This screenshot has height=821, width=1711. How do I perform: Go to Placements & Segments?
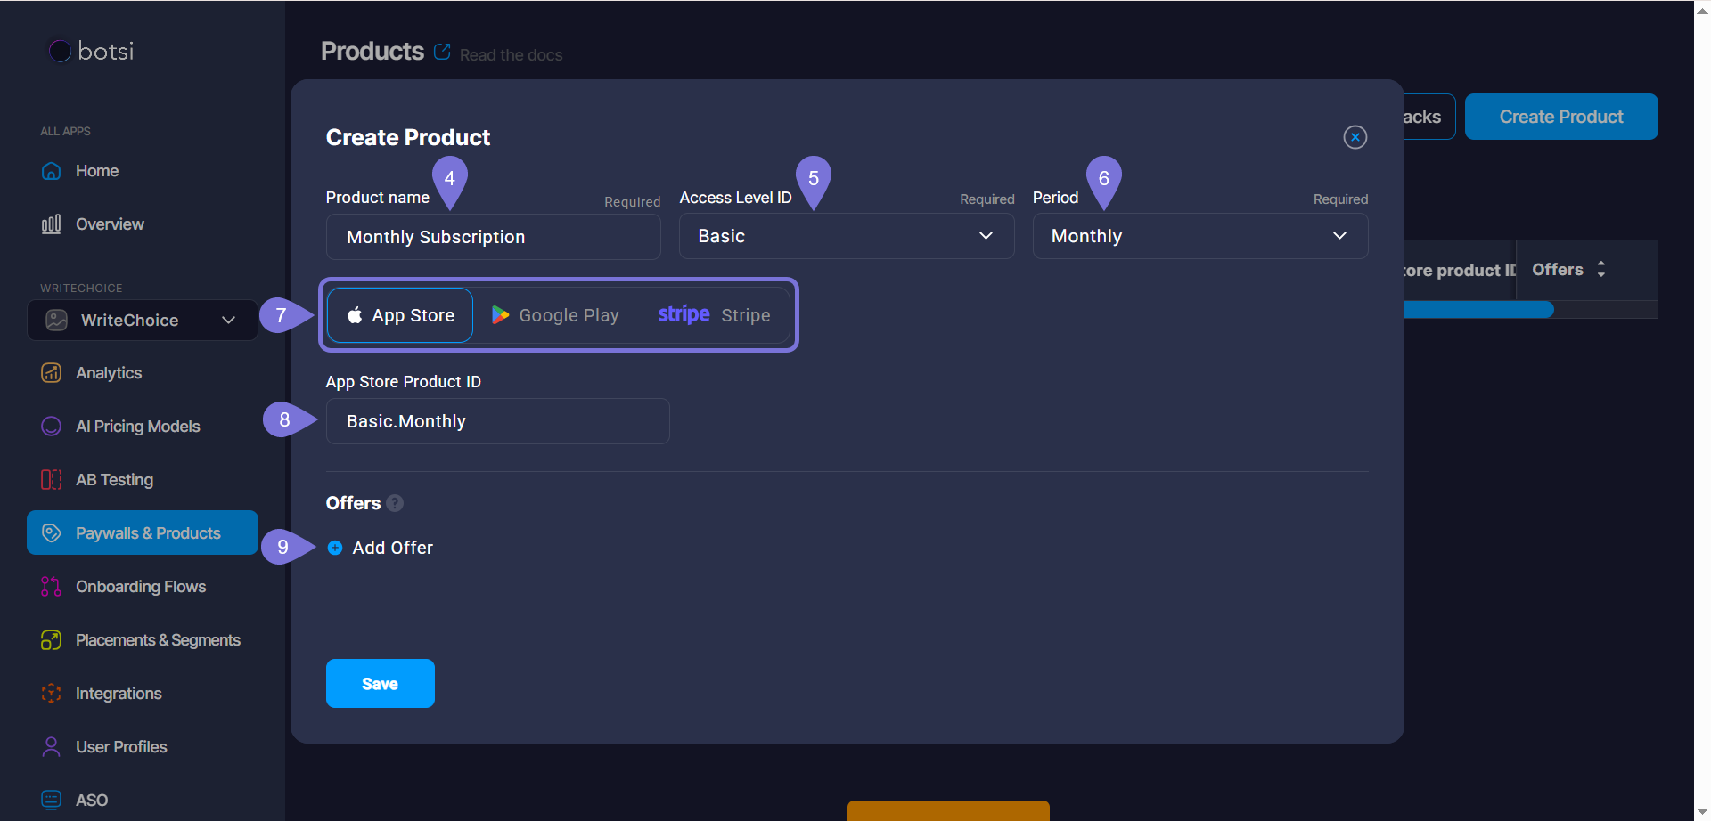(x=157, y=640)
